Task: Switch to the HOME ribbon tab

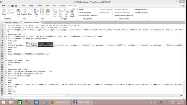Action: coord(23,6)
